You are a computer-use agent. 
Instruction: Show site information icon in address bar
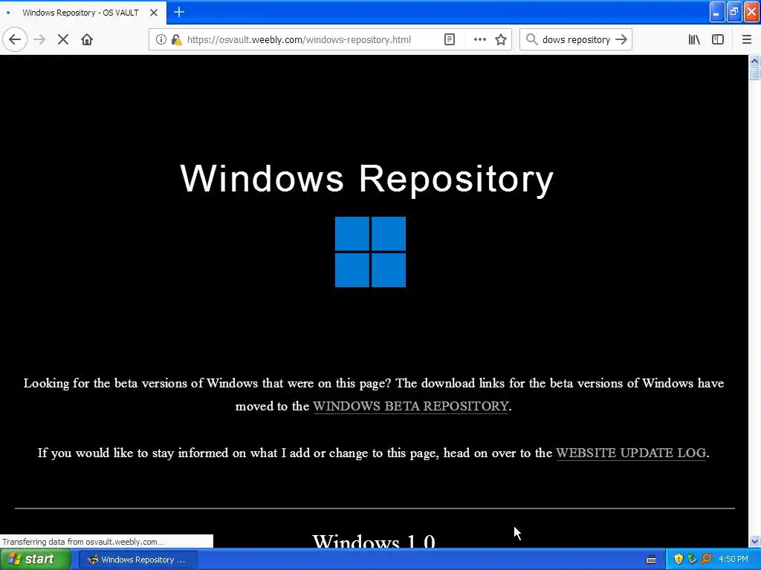pyautogui.click(x=161, y=39)
